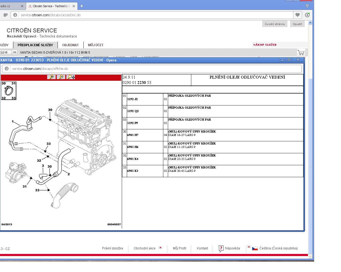
Task: Click the DIAM 23-35 LARG 9 description
Action: pyautogui.click(x=182, y=159)
